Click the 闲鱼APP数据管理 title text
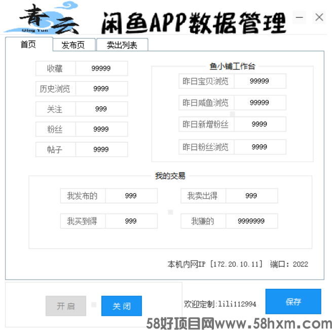The image size is (332, 330). (x=194, y=23)
